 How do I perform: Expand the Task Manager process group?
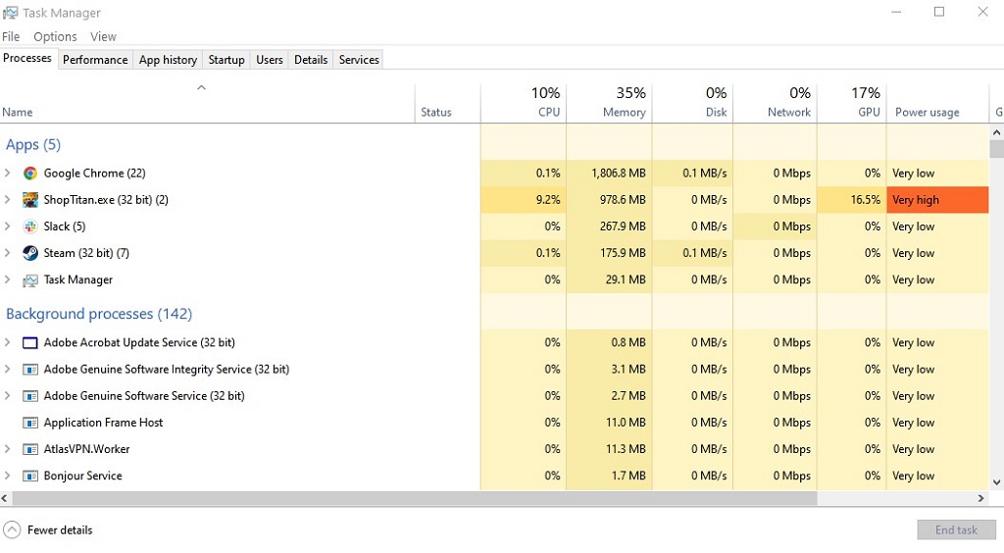coord(8,279)
